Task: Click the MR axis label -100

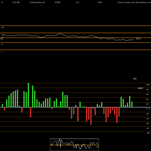Action: pyautogui.click(x=148, y=133)
